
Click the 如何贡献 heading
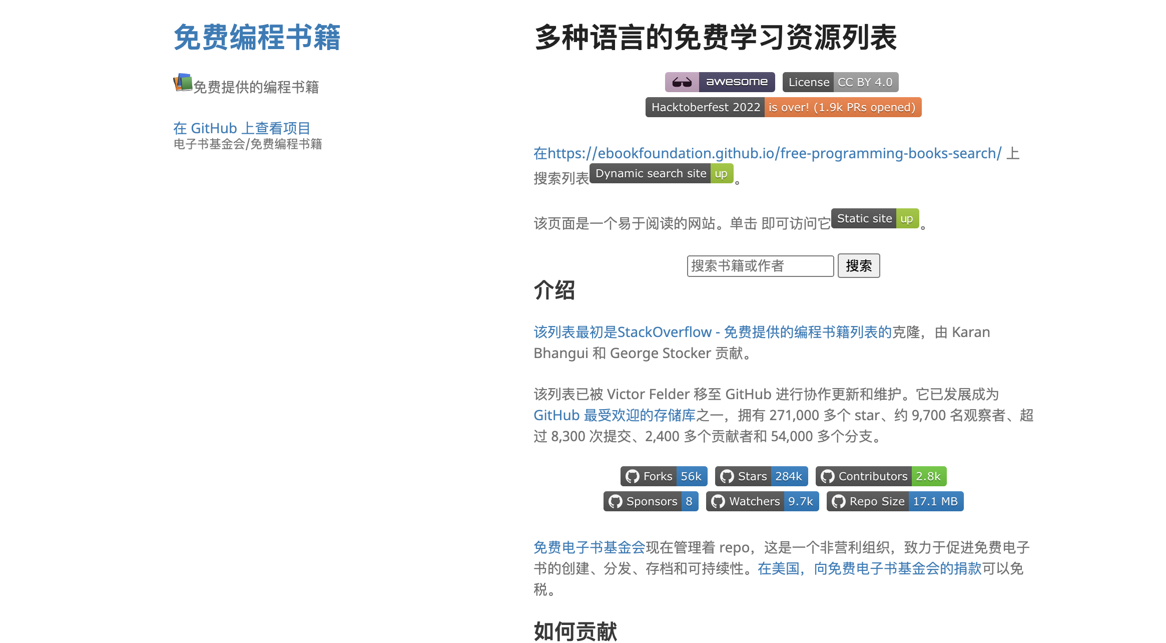[575, 631]
